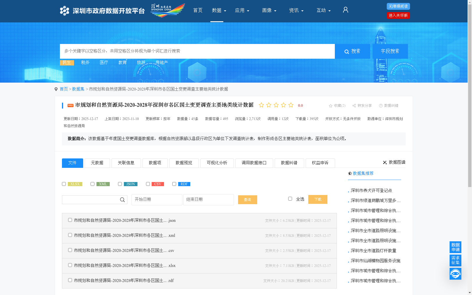Click the floating customer service robot icon

455,273
